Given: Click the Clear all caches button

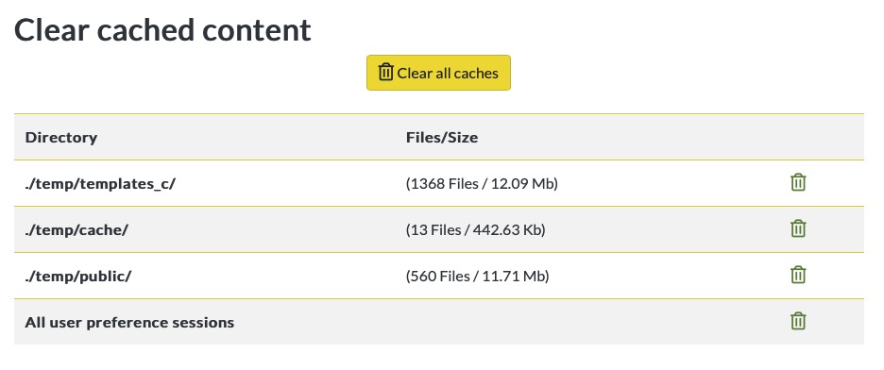Looking at the screenshot, I should pos(438,73).
